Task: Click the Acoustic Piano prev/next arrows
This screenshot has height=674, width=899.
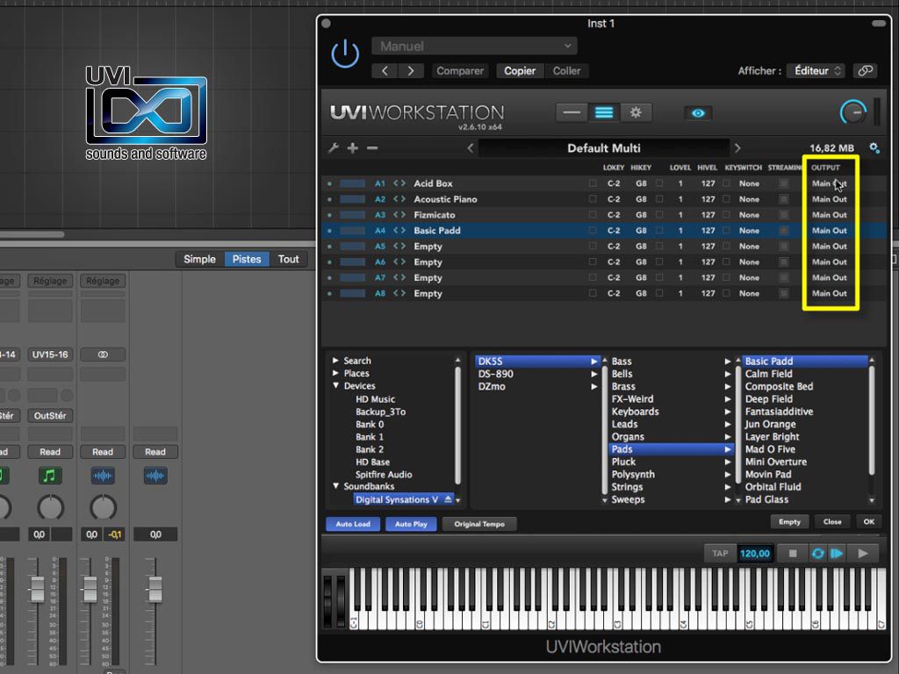Action: (x=399, y=199)
